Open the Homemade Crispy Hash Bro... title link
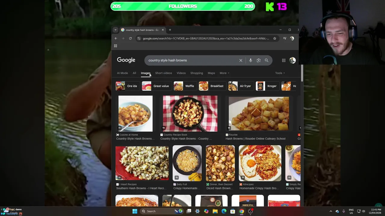This screenshot has height=216, width=385. pos(259,188)
